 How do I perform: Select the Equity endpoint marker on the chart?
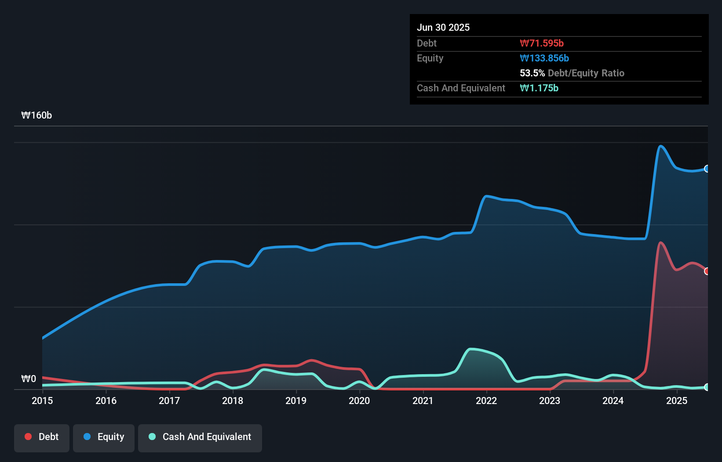coord(707,169)
